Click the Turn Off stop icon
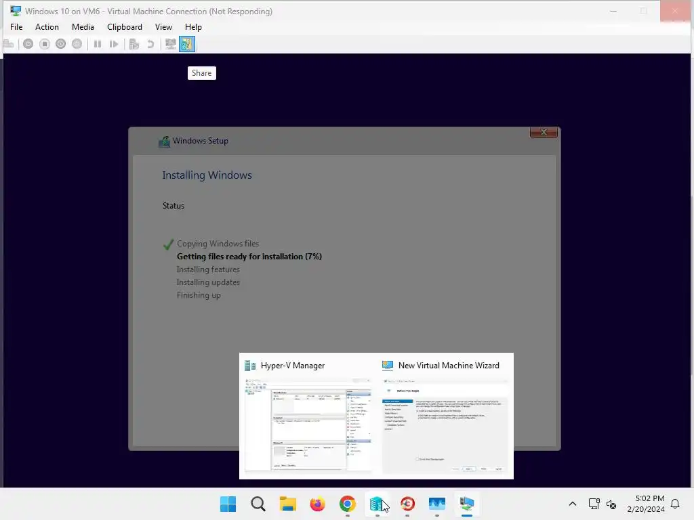Viewport: 694px width, 520px height. [44, 44]
